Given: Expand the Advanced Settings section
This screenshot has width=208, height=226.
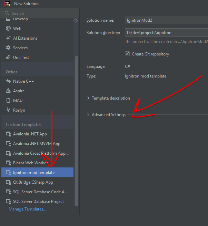Looking at the screenshot, I should [x=88, y=115].
